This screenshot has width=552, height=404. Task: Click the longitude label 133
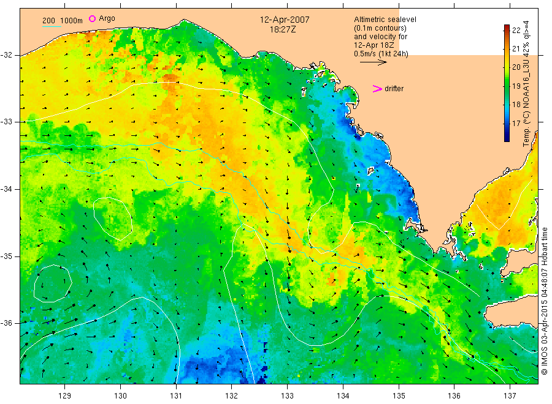(287, 396)
